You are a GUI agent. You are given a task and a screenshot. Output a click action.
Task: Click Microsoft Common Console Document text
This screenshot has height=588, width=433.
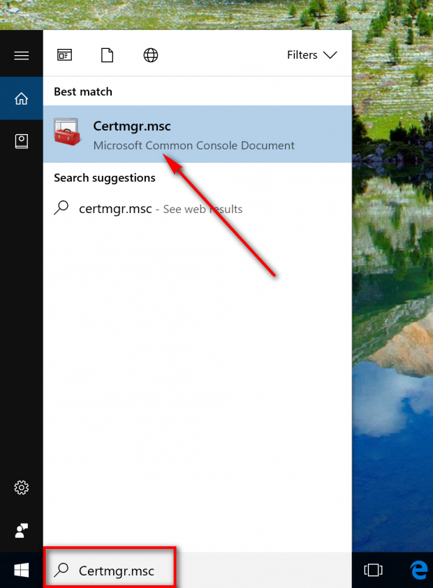pyautogui.click(x=194, y=145)
